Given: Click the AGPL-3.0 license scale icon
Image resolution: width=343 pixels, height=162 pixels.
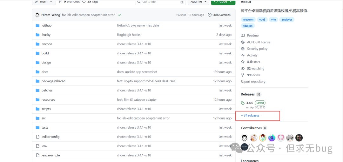Looking at the screenshot, I should 243,42.
